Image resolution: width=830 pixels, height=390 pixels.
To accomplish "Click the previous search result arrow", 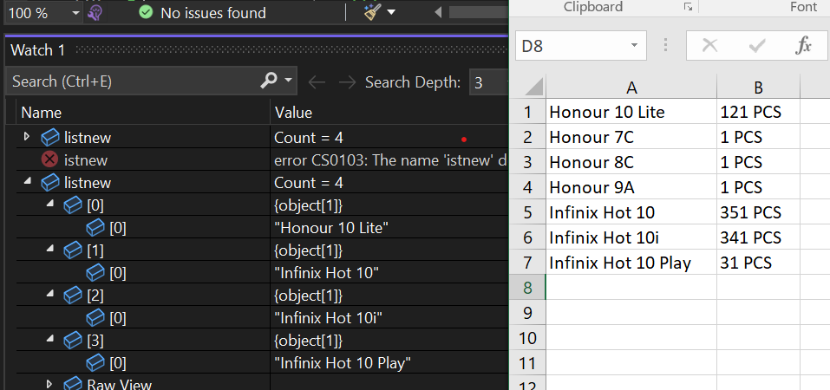I will point(317,82).
